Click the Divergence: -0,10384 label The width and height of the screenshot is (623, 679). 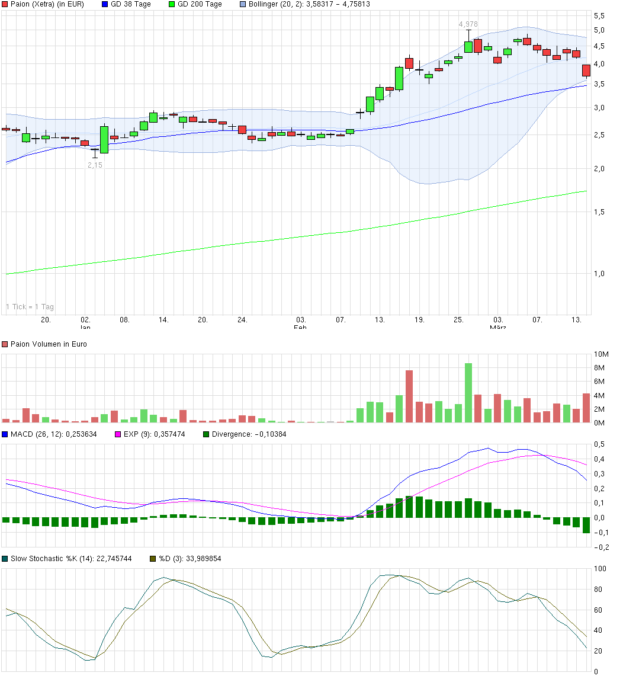pos(249,434)
